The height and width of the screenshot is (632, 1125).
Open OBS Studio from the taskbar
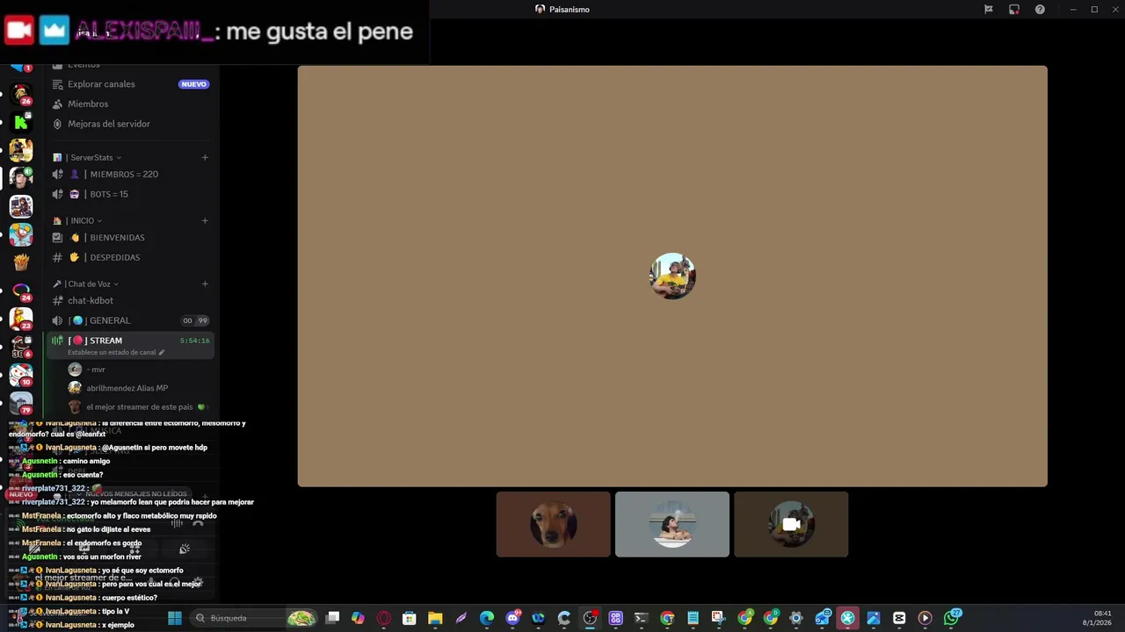point(590,618)
